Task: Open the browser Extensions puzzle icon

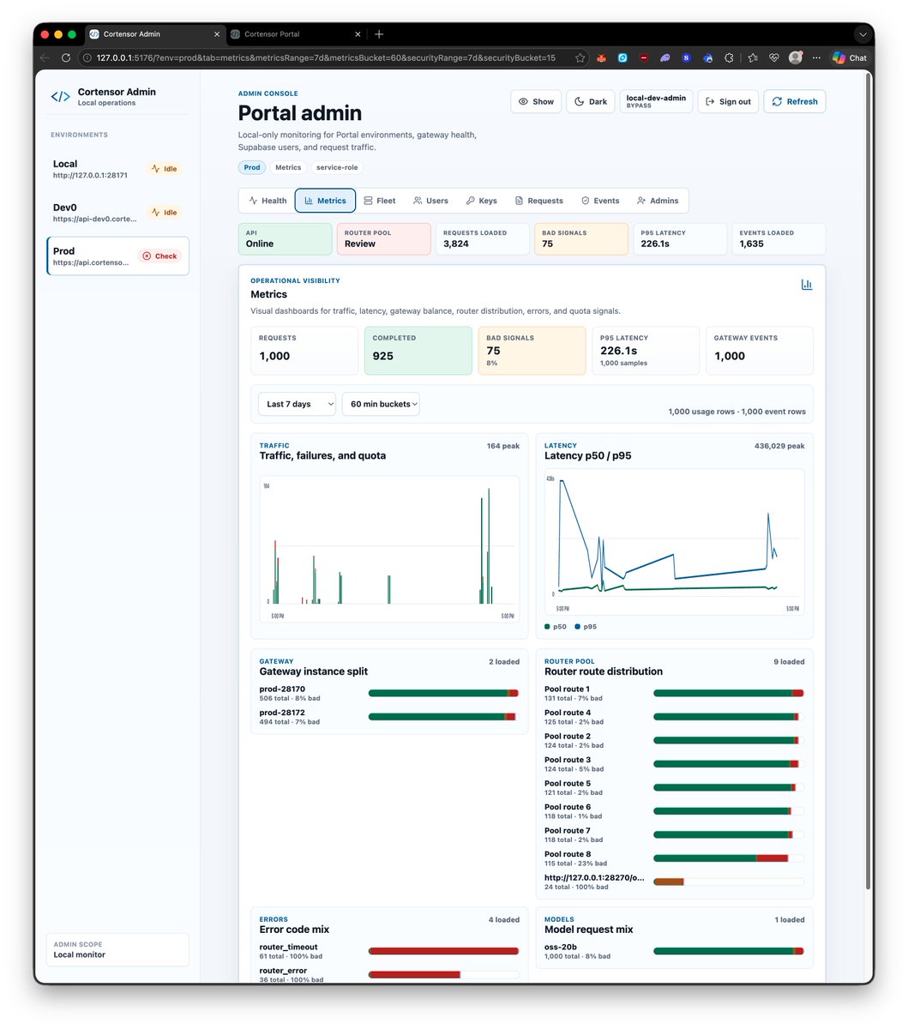Action: coord(729,57)
